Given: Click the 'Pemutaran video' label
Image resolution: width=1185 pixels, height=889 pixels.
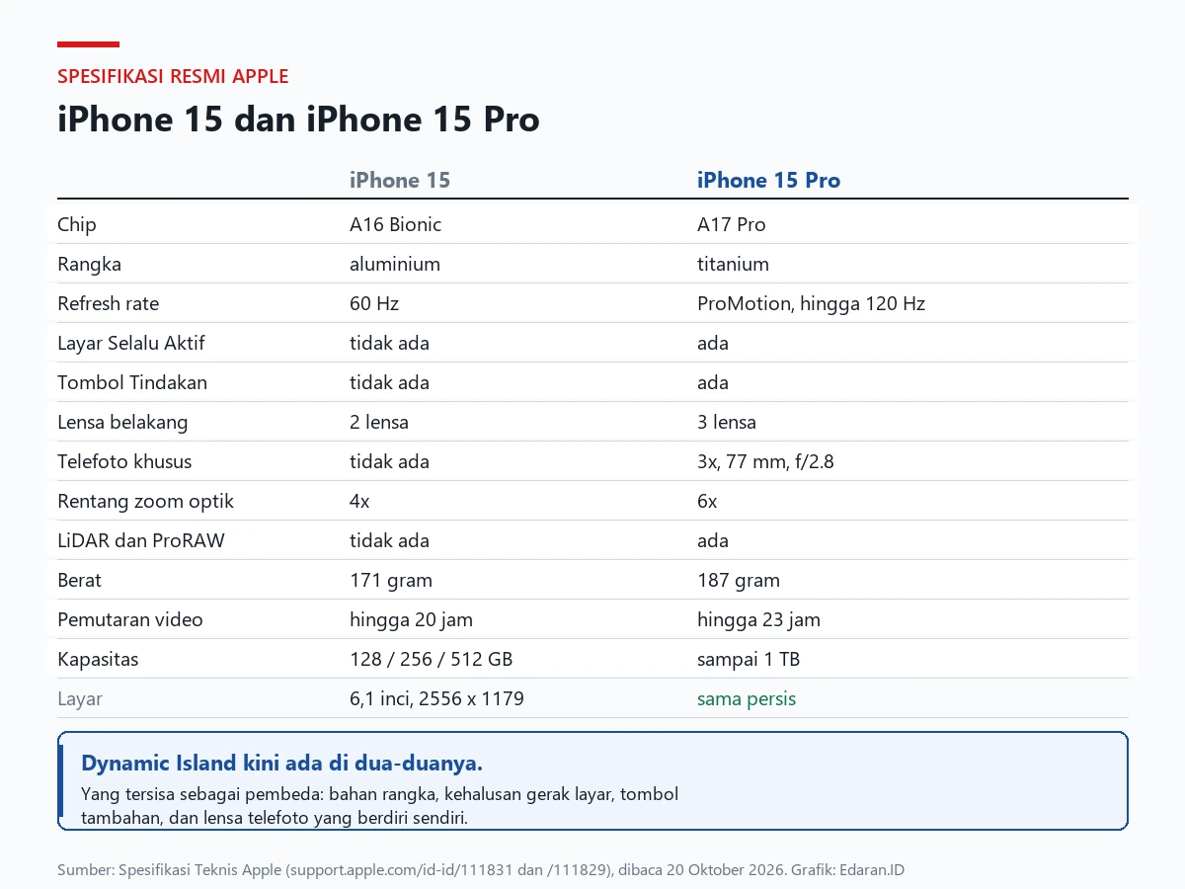Looking at the screenshot, I should [x=130, y=619].
